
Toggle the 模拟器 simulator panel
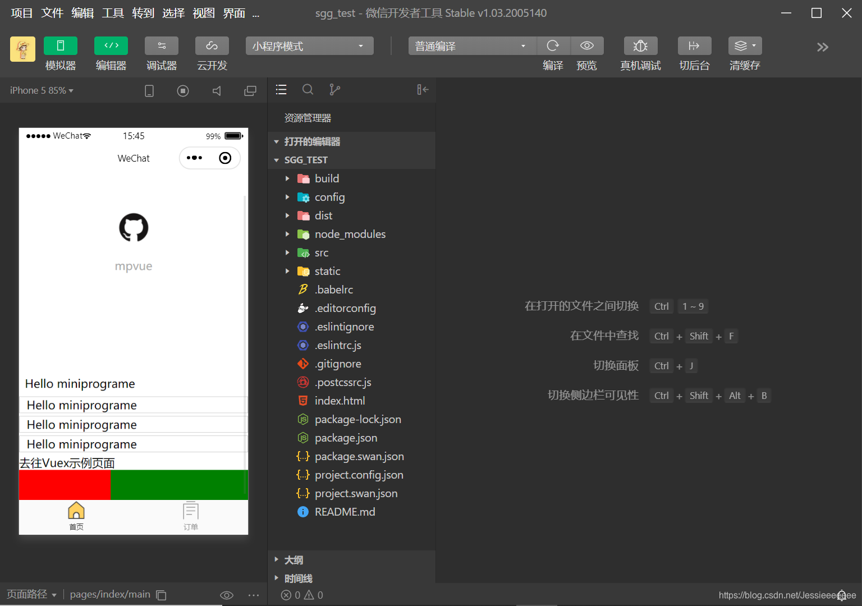click(x=61, y=46)
